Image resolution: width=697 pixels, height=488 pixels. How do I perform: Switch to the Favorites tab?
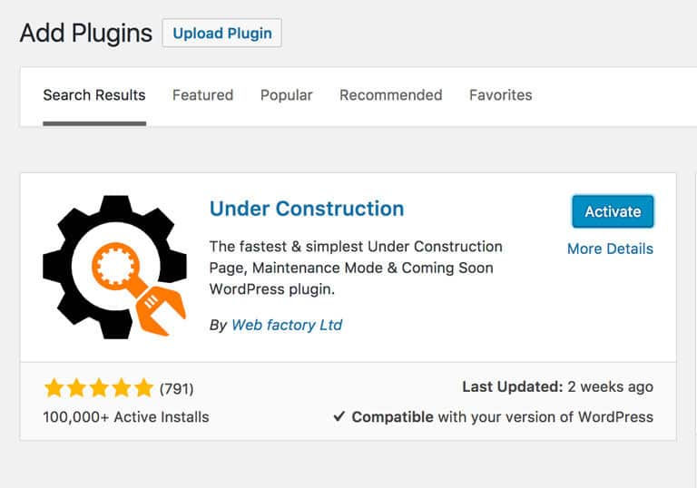point(501,95)
